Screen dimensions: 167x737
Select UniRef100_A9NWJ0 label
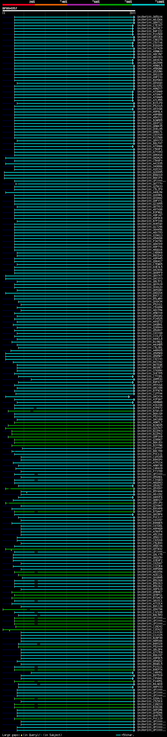(150, 52)
